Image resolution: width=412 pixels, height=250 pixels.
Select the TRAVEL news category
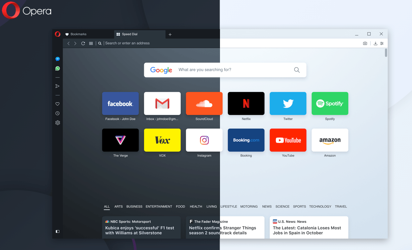(x=341, y=207)
